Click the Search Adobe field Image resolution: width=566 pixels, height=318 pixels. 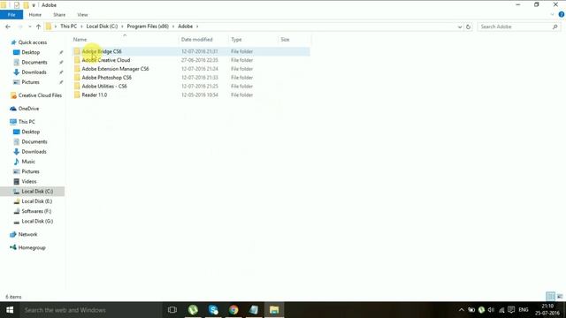pos(518,26)
